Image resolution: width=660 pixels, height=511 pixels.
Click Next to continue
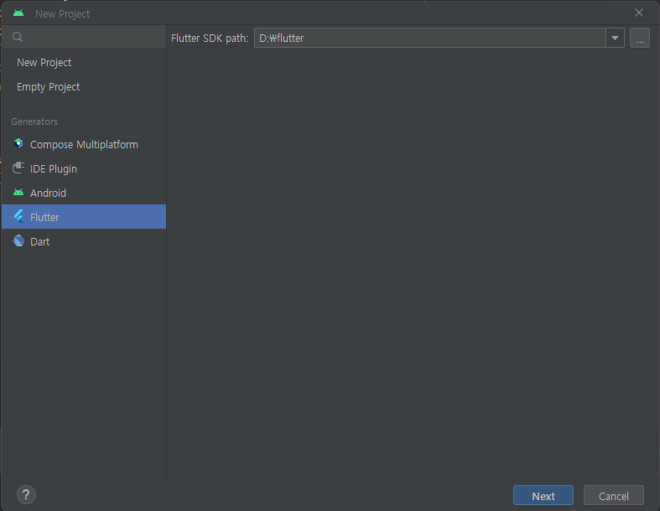(543, 495)
